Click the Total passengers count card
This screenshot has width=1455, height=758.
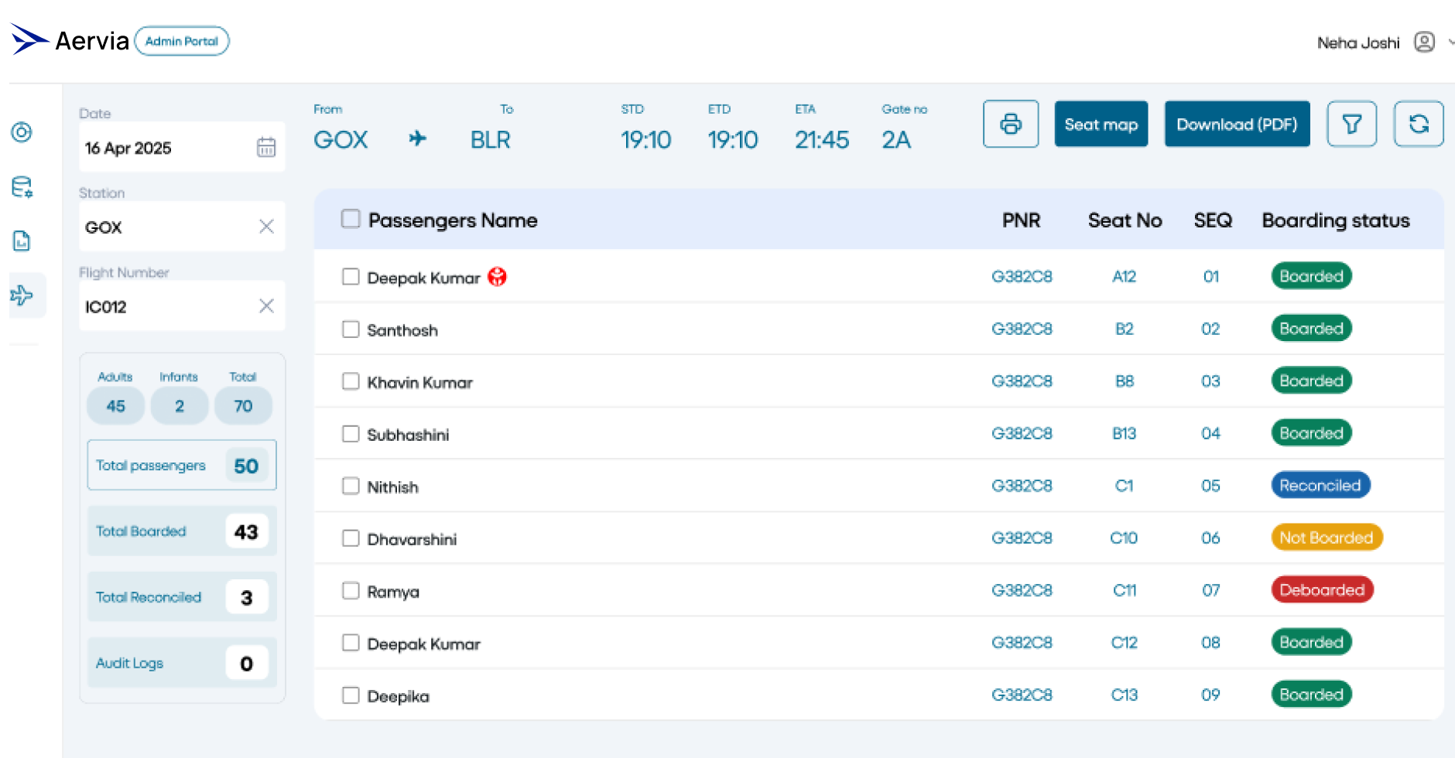[x=181, y=465]
